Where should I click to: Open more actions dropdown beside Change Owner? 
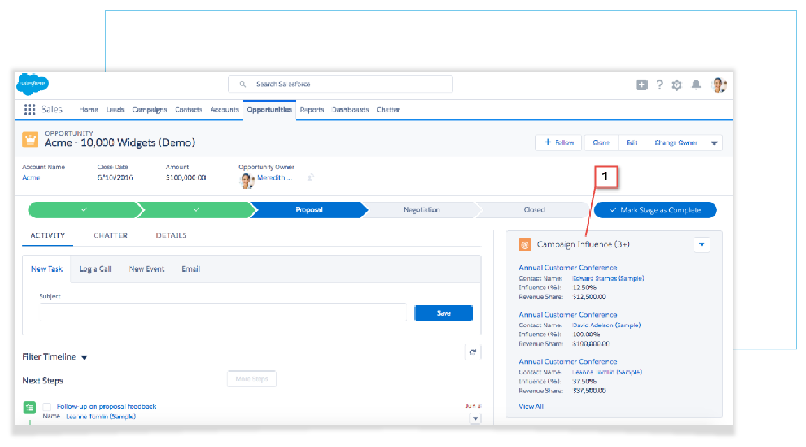715,143
